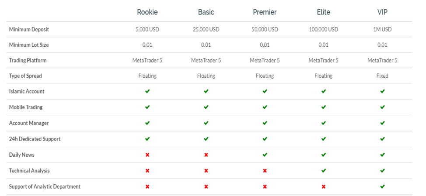Click Basic's Account Manager checkmark
Viewport: 426px width, 196px height.
[206, 123]
